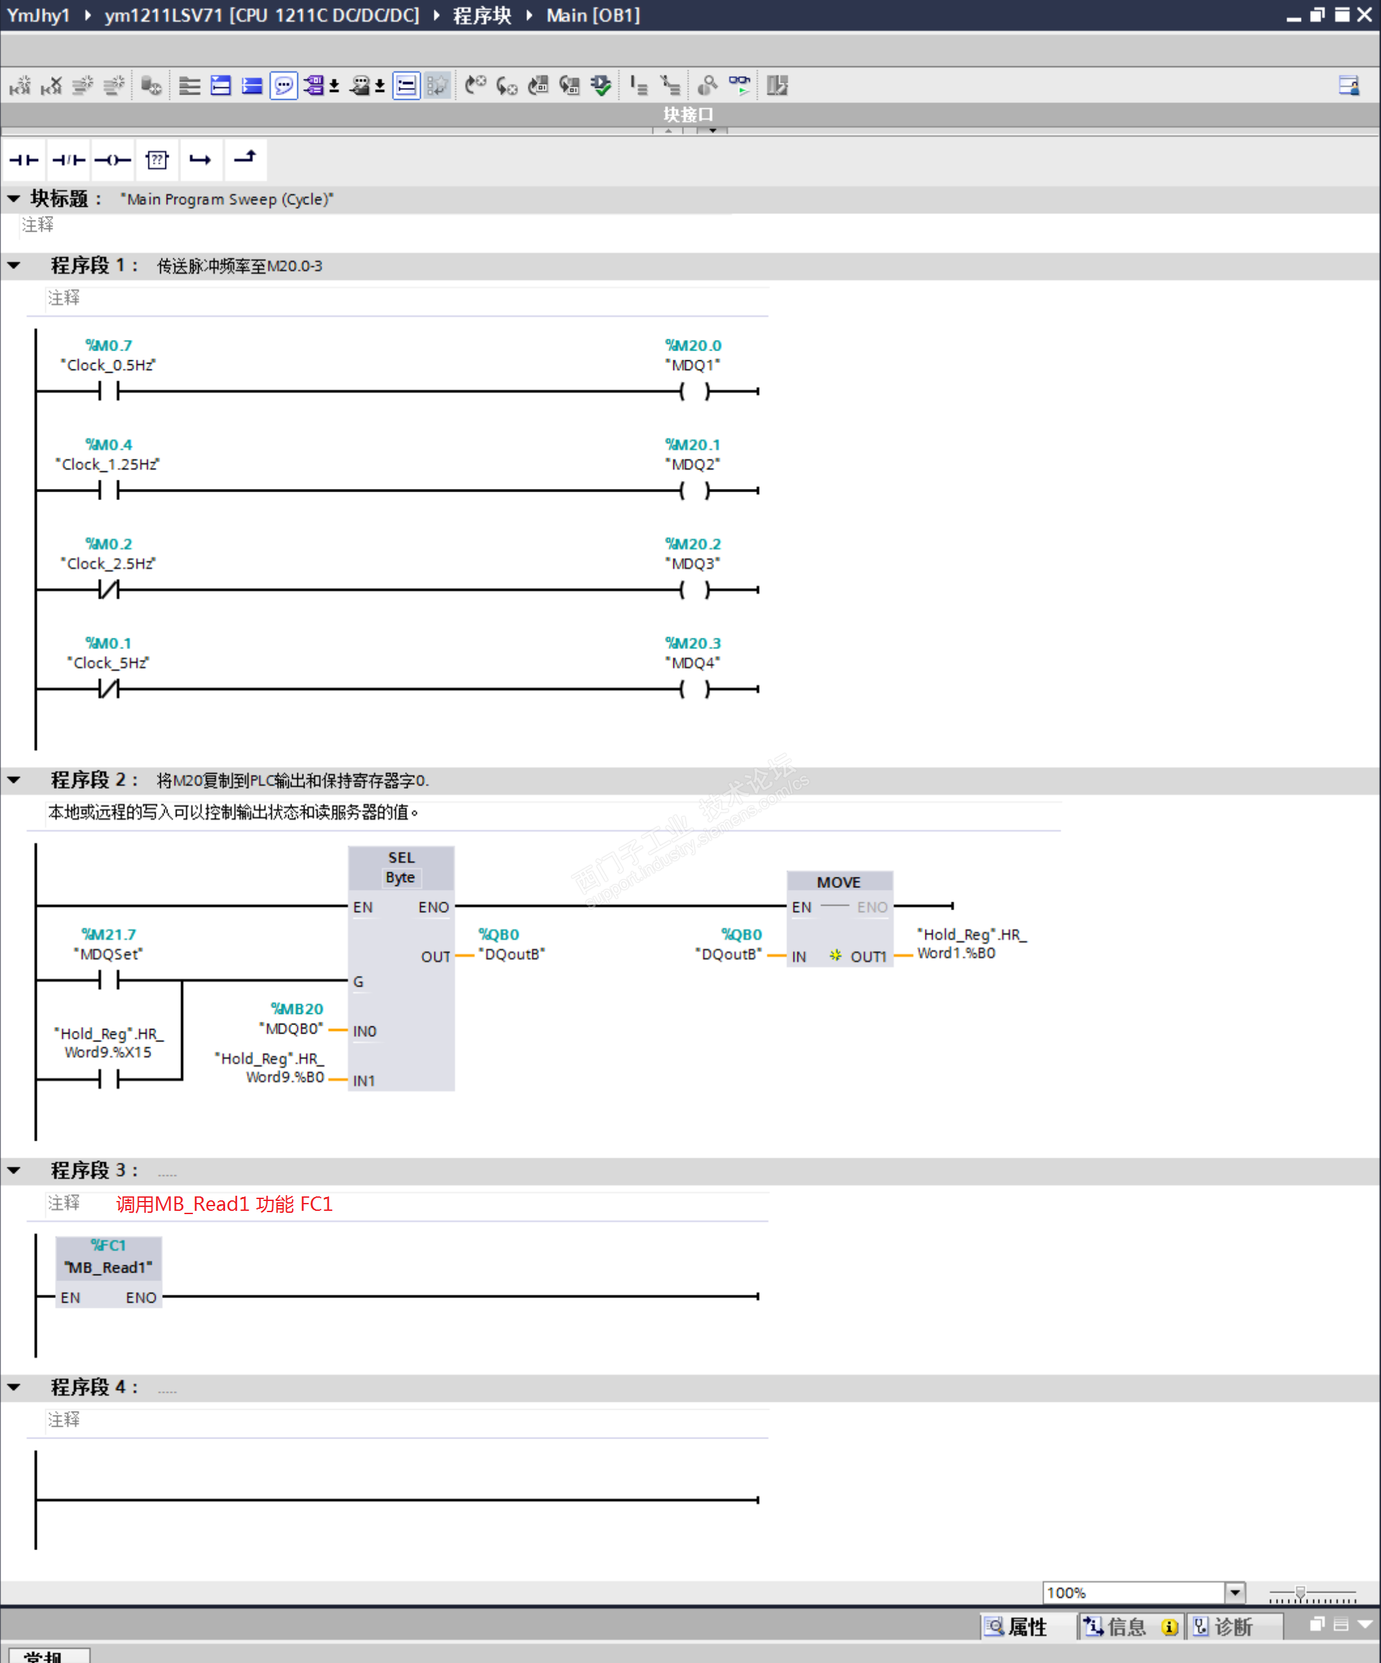Click the 程序块 breadcrumb link
The height and width of the screenshot is (1663, 1381).
(482, 15)
